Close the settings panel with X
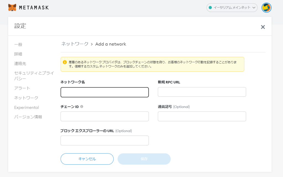 (263, 27)
